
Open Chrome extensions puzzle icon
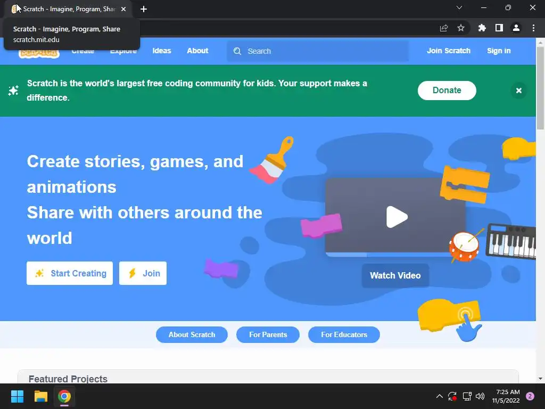coord(482,28)
